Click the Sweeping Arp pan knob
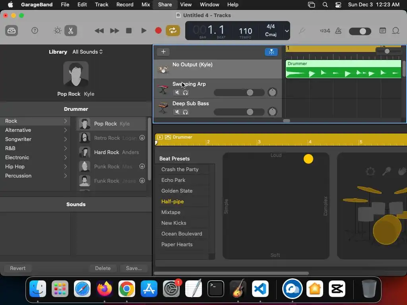The width and height of the screenshot is (407, 305). 272,92
